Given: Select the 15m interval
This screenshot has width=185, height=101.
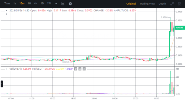Looking at the screenshot, I should pyautogui.click(x=22, y=3).
